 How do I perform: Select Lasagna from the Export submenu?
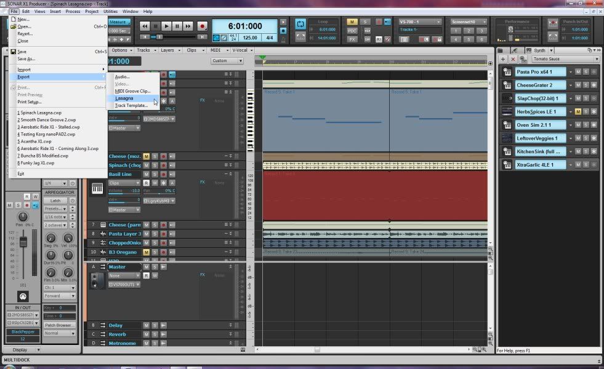(x=124, y=98)
